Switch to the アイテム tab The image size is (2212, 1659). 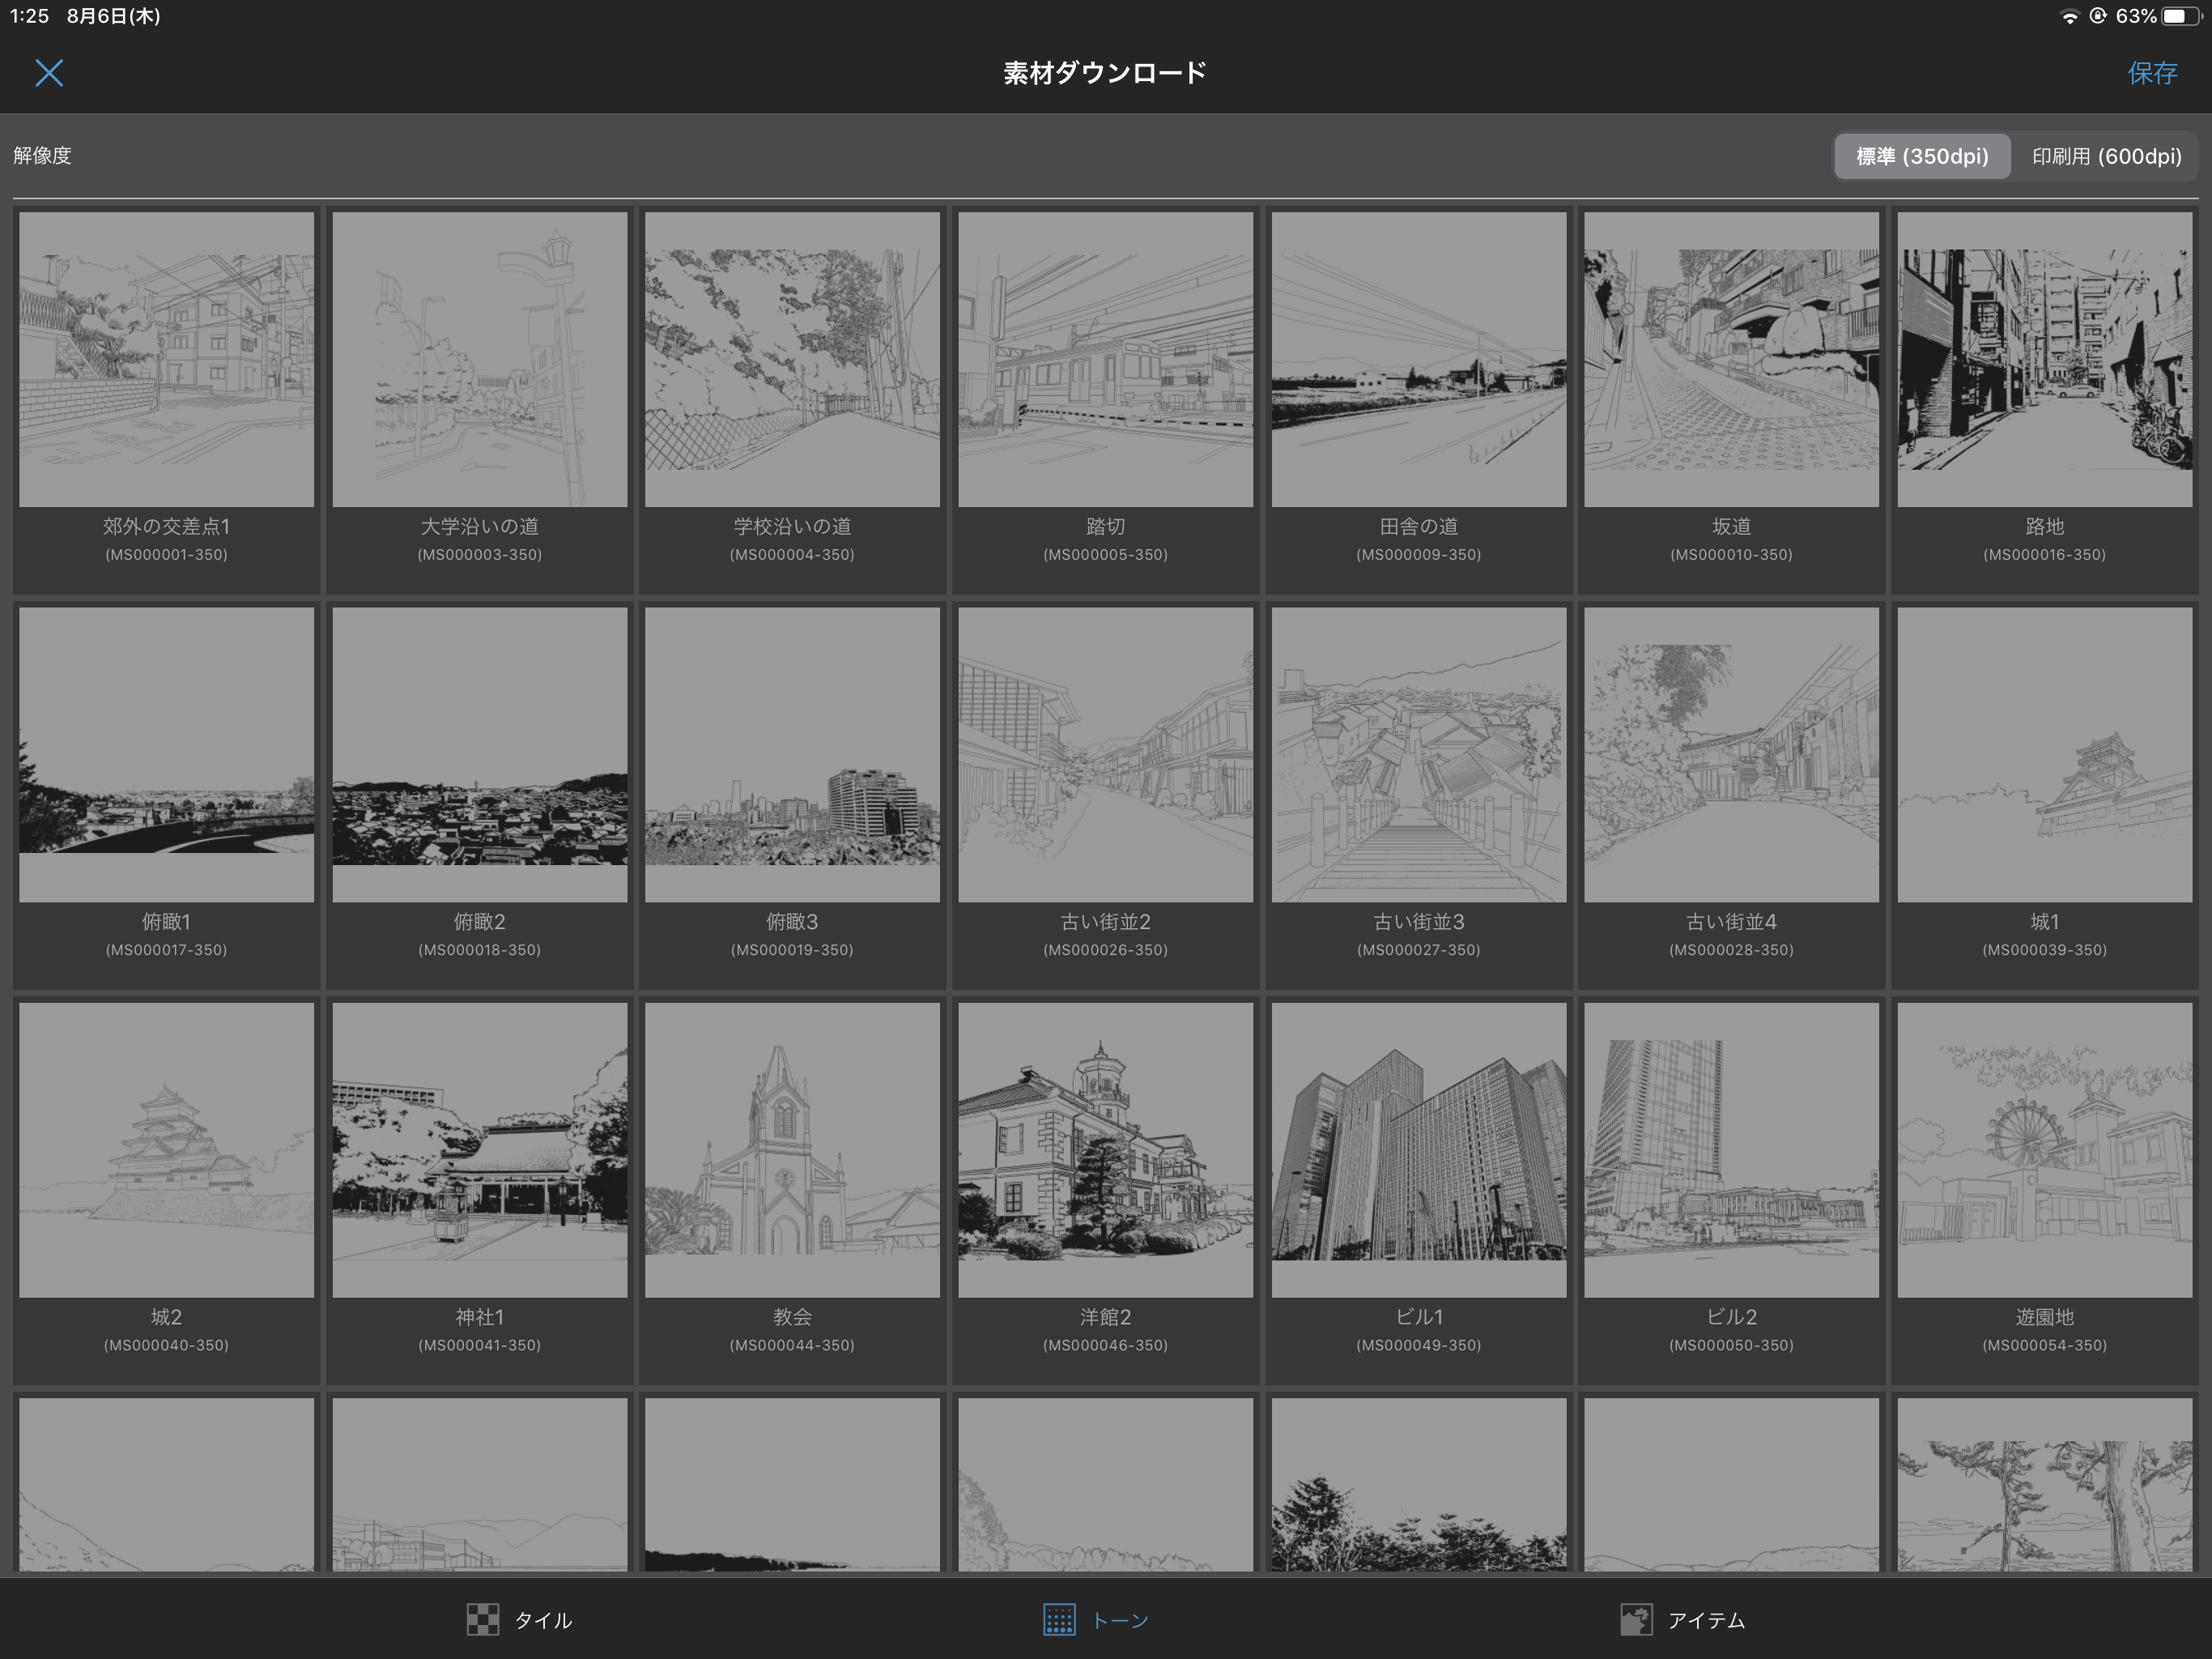pos(1683,1620)
